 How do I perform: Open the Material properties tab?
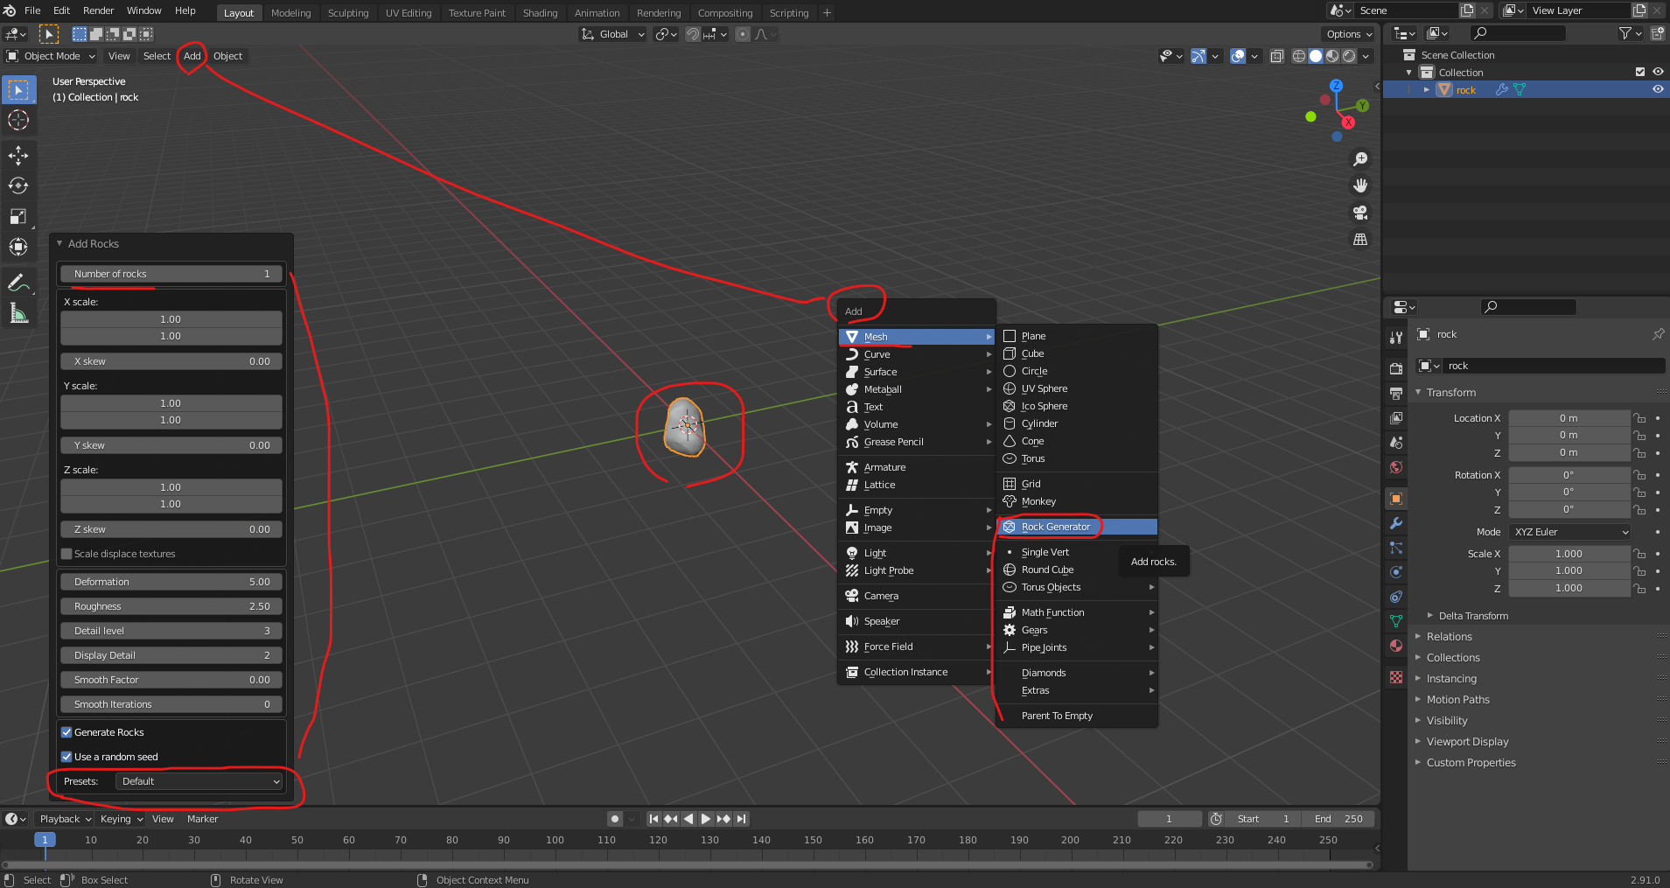(1396, 646)
